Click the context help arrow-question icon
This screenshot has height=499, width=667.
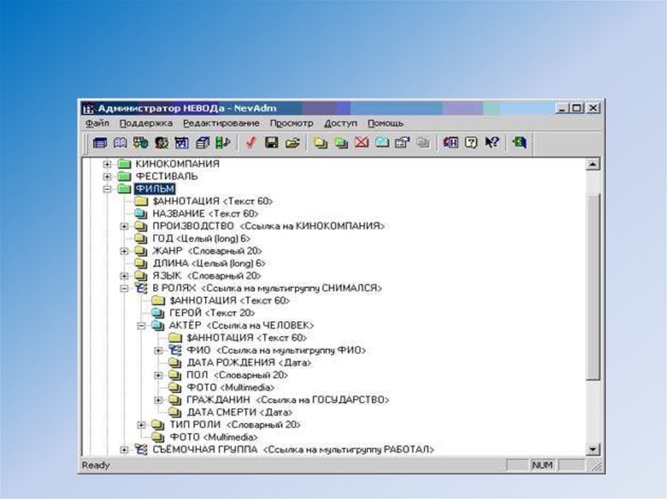click(492, 142)
